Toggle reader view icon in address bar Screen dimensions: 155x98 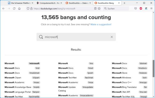[95, 9]
